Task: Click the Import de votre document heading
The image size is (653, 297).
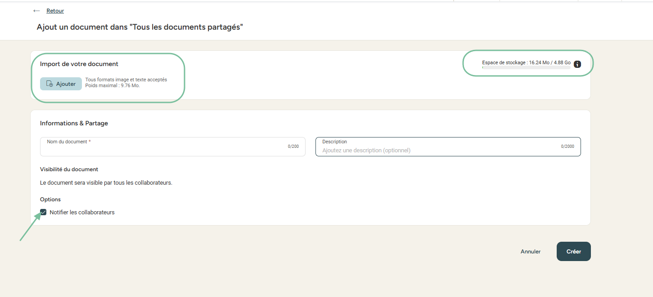Action: pyautogui.click(x=79, y=64)
